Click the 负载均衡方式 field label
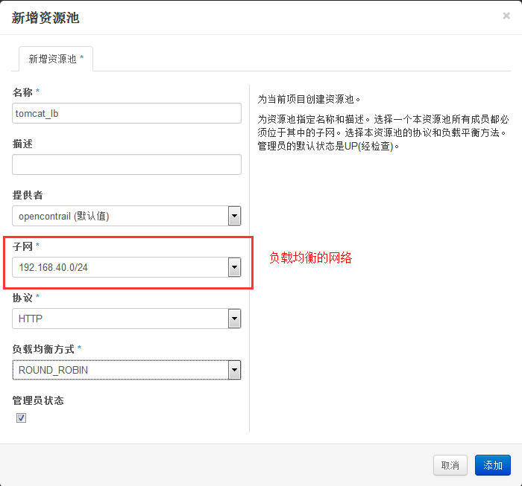Viewport: 522px width, 486px height. (x=43, y=348)
